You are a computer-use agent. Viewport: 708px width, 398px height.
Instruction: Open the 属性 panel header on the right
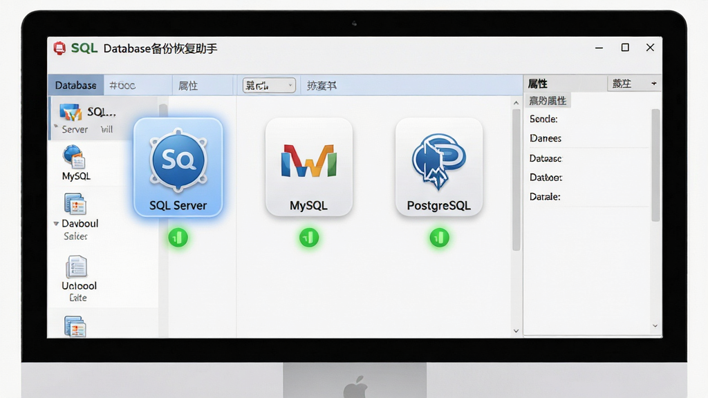[538, 84]
